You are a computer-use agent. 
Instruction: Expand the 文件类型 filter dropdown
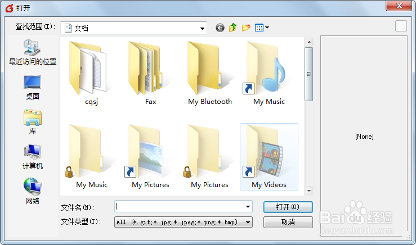click(x=248, y=222)
